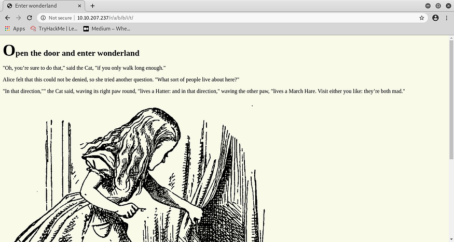Click the 'Not secure' label
The image size is (454, 242).
[60, 18]
